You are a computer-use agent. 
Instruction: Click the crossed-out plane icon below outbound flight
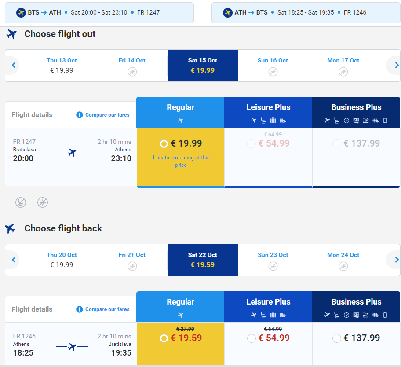click(43, 202)
